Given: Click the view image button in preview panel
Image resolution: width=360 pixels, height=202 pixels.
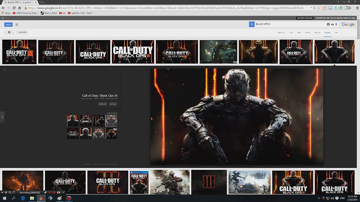Looking at the screenshot, I should [x=103, y=104].
